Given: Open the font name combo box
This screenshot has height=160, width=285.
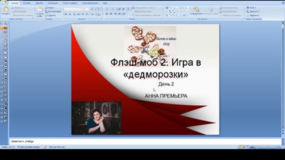Looking at the screenshot, I should (x=73, y=9).
